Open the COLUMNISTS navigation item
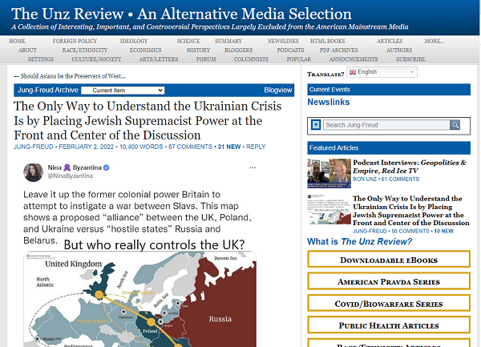This screenshot has height=347, width=481. point(252,59)
